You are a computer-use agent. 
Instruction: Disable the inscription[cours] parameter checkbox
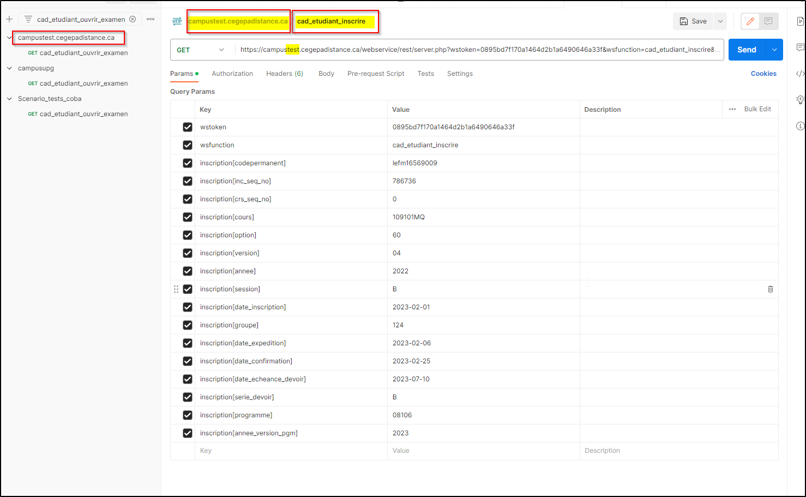188,217
